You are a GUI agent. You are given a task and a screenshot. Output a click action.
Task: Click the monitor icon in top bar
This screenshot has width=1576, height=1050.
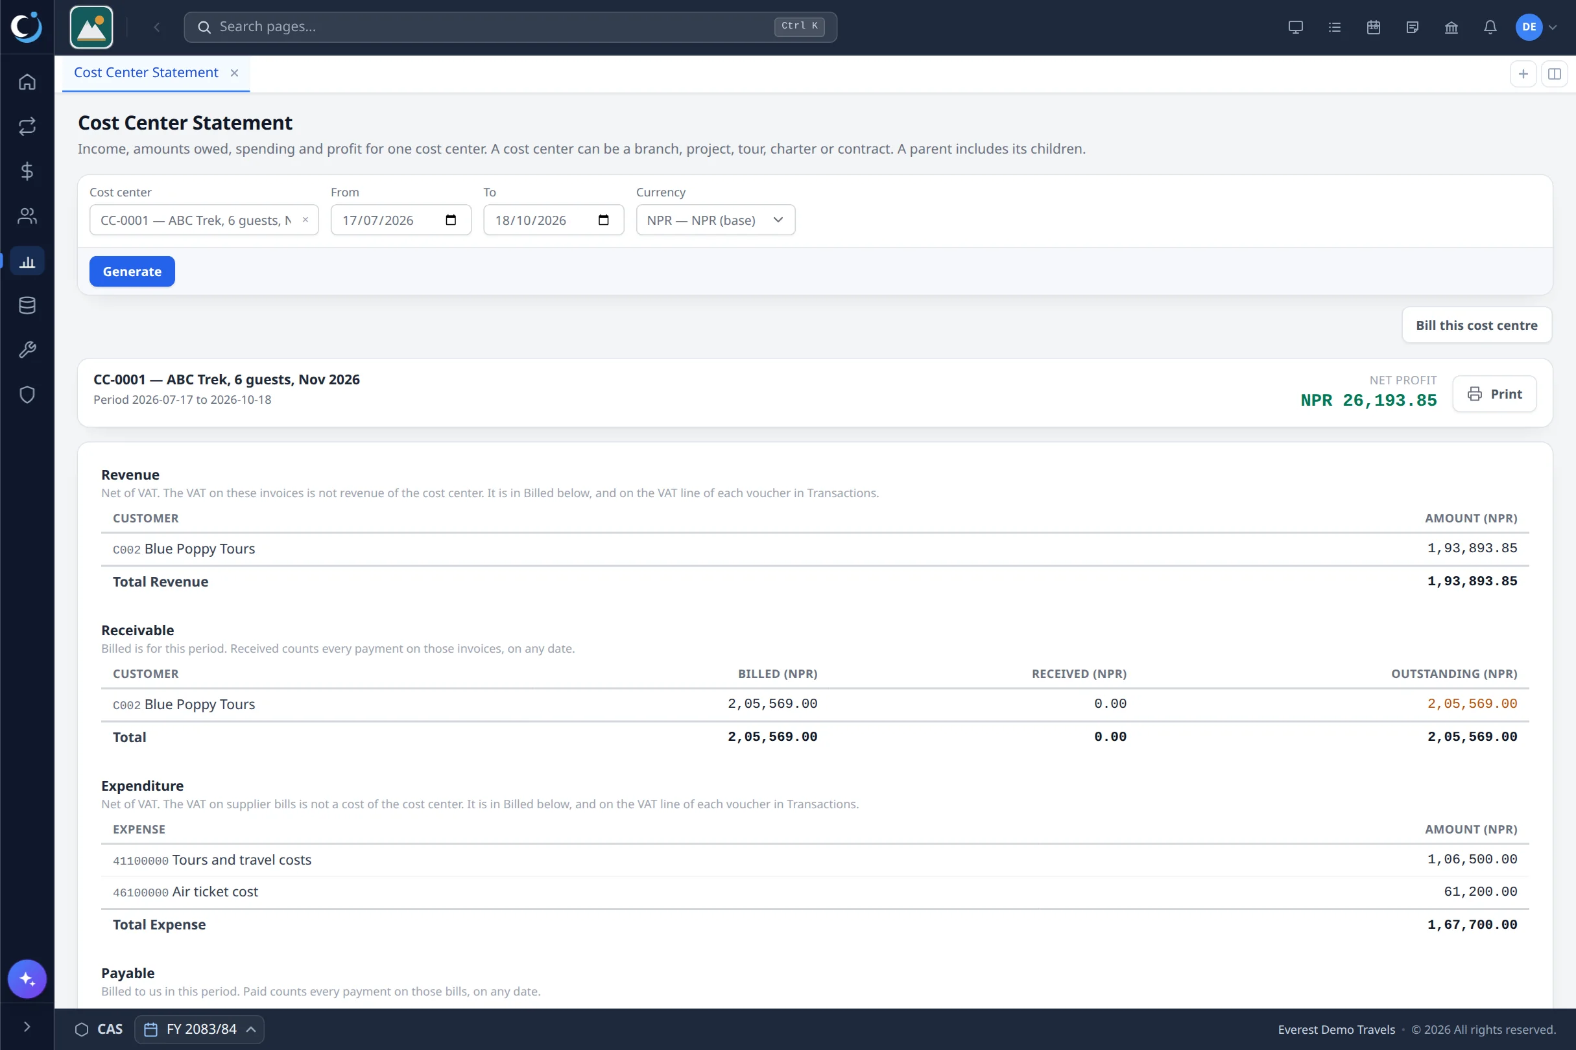click(1295, 27)
